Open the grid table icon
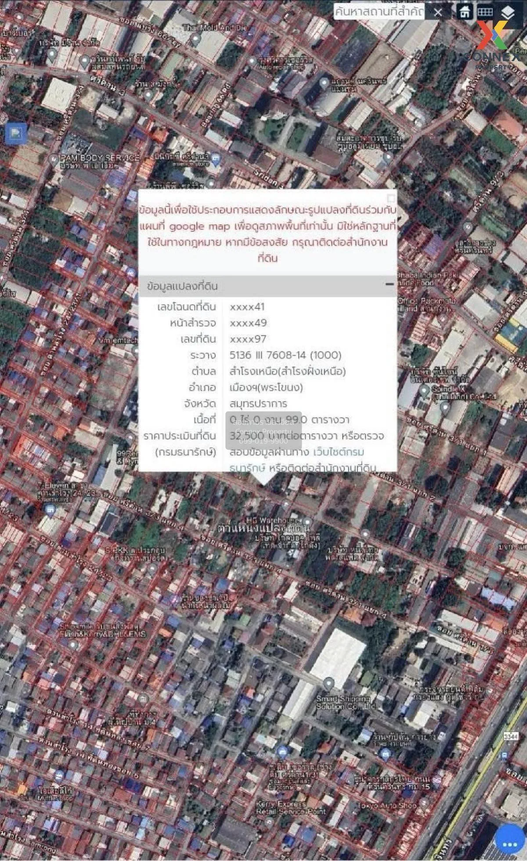 [x=485, y=12]
